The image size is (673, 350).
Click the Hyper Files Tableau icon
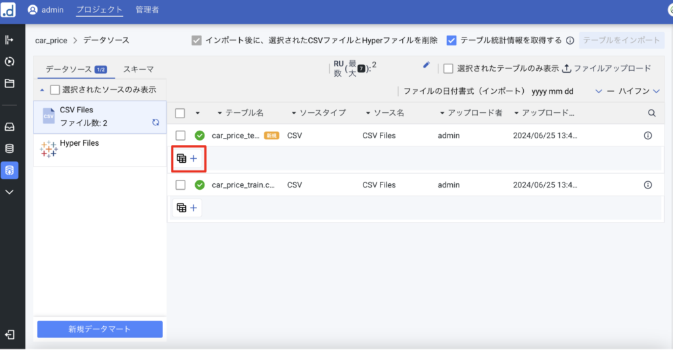(49, 149)
